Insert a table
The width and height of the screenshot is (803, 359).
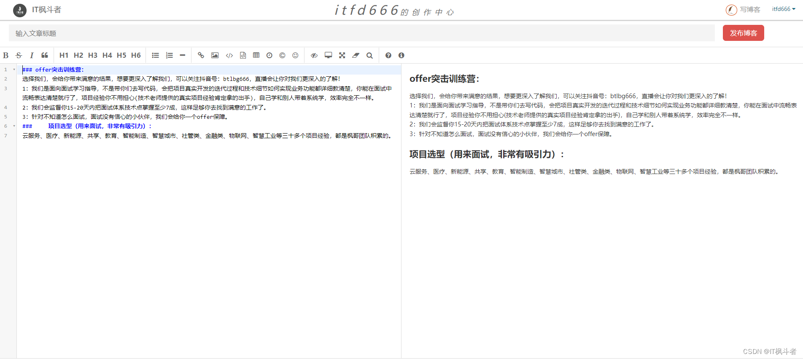[256, 55]
